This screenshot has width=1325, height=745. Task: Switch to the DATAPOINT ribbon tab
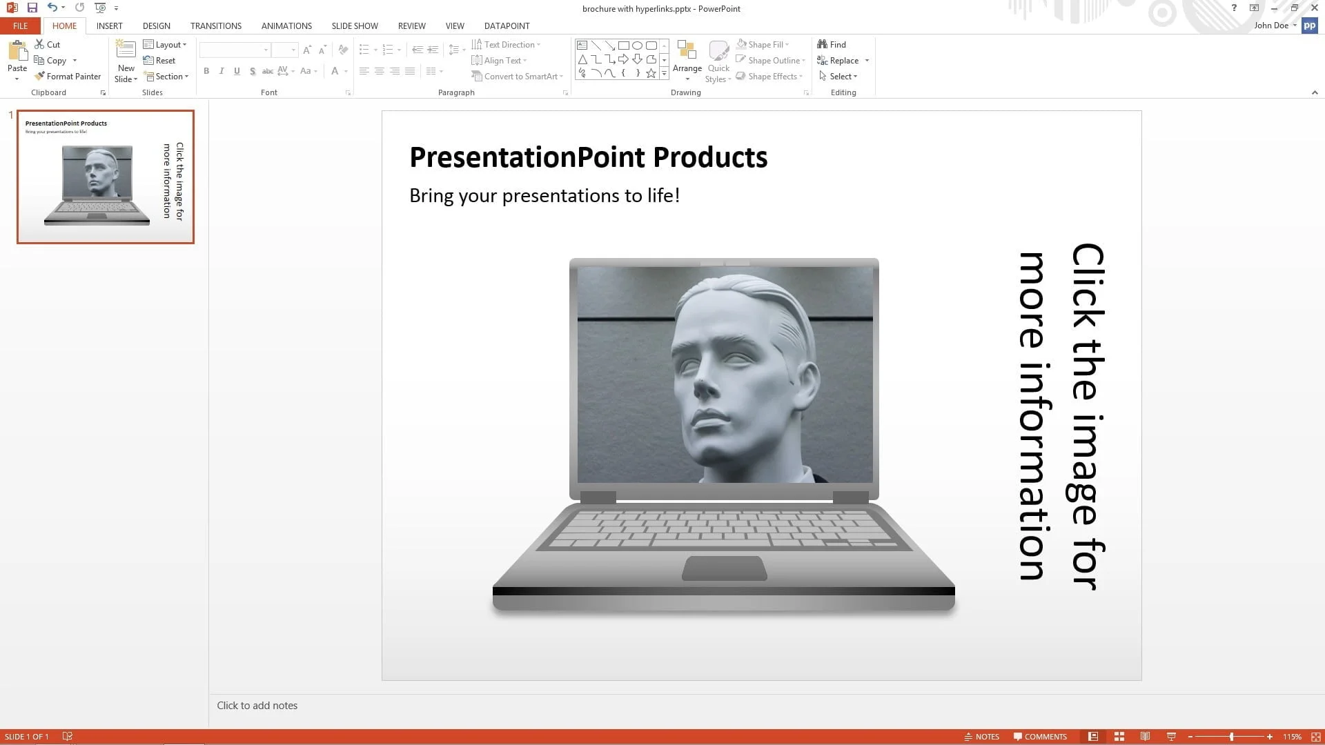click(507, 26)
